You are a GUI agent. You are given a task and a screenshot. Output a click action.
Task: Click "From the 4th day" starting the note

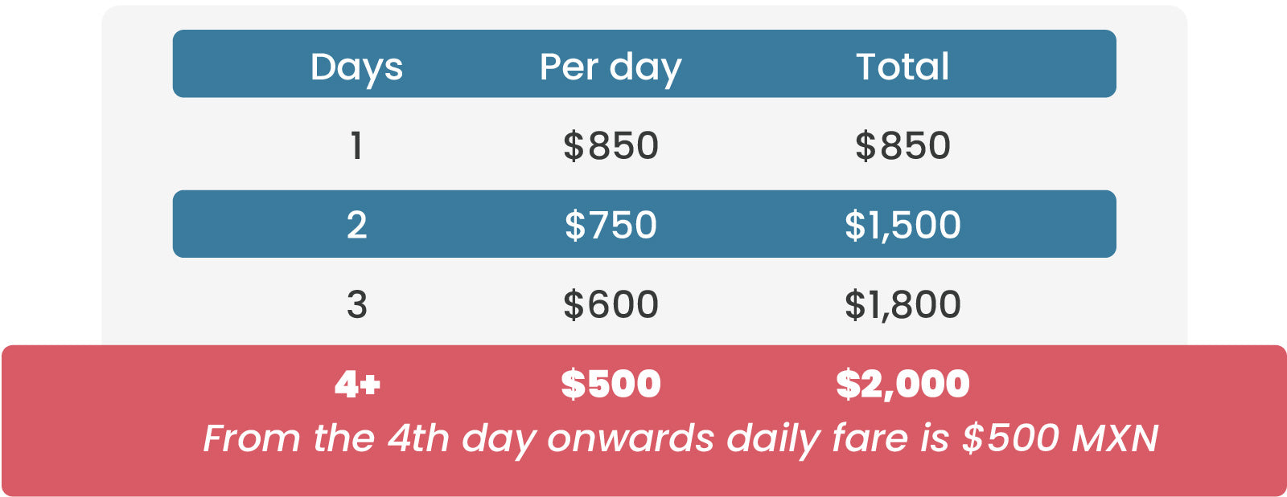325,438
